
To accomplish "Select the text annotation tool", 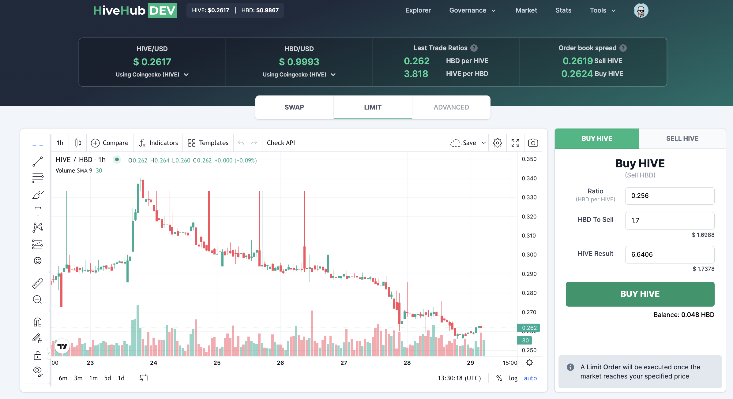I will pyautogui.click(x=38, y=211).
